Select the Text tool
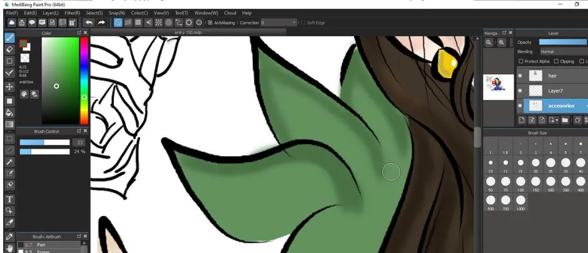 pyautogui.click(x=10, y=199)
